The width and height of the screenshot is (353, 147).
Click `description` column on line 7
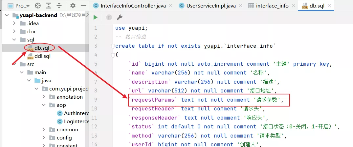149,82
